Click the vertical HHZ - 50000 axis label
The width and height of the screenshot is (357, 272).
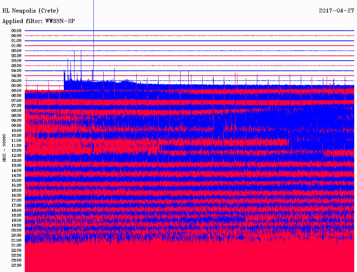click(x=5, y=148)
